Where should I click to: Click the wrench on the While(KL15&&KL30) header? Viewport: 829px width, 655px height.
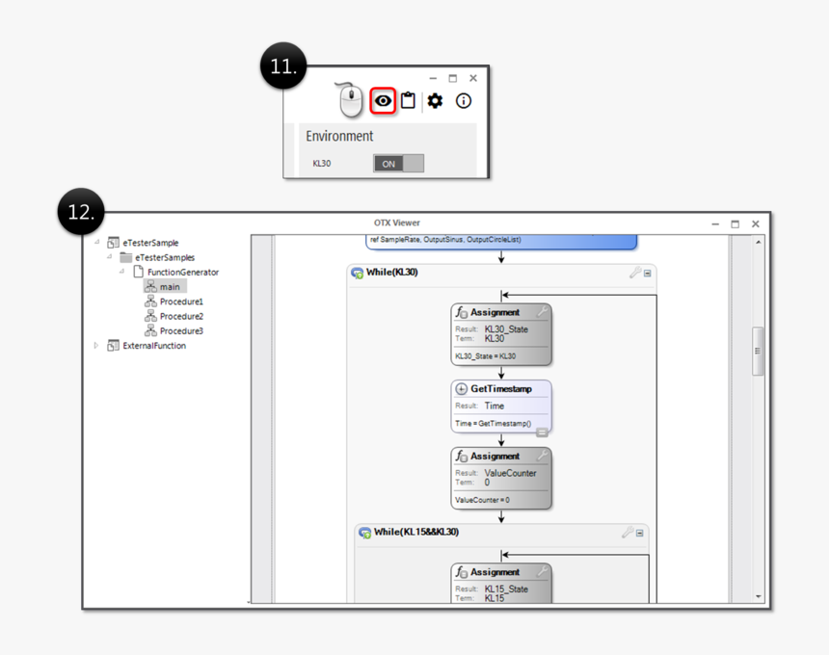(628, 532)
